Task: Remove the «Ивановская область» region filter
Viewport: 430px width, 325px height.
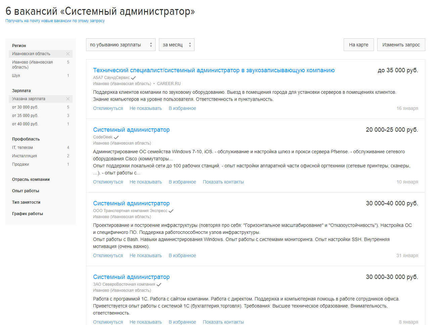Action: (68, 54)
